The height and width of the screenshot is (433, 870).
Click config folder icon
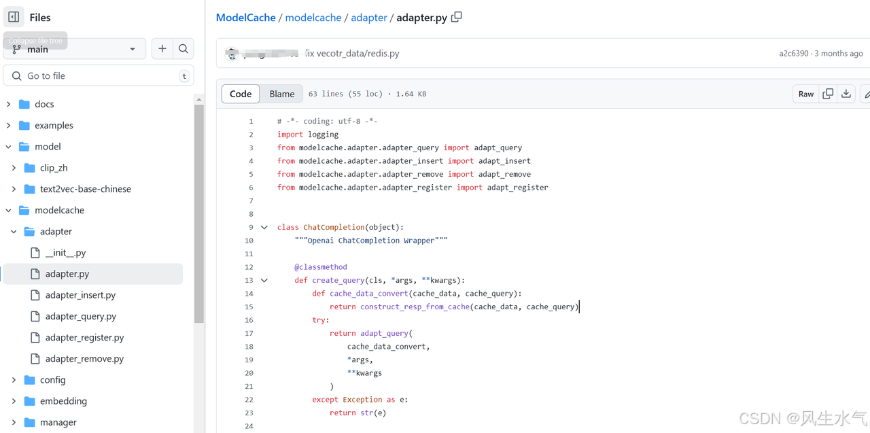(x=29, y=380)
